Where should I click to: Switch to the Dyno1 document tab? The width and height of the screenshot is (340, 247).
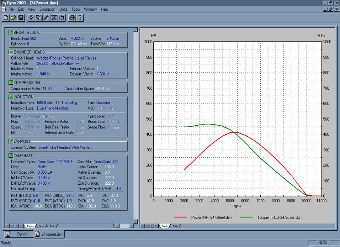tap(19, 234)
